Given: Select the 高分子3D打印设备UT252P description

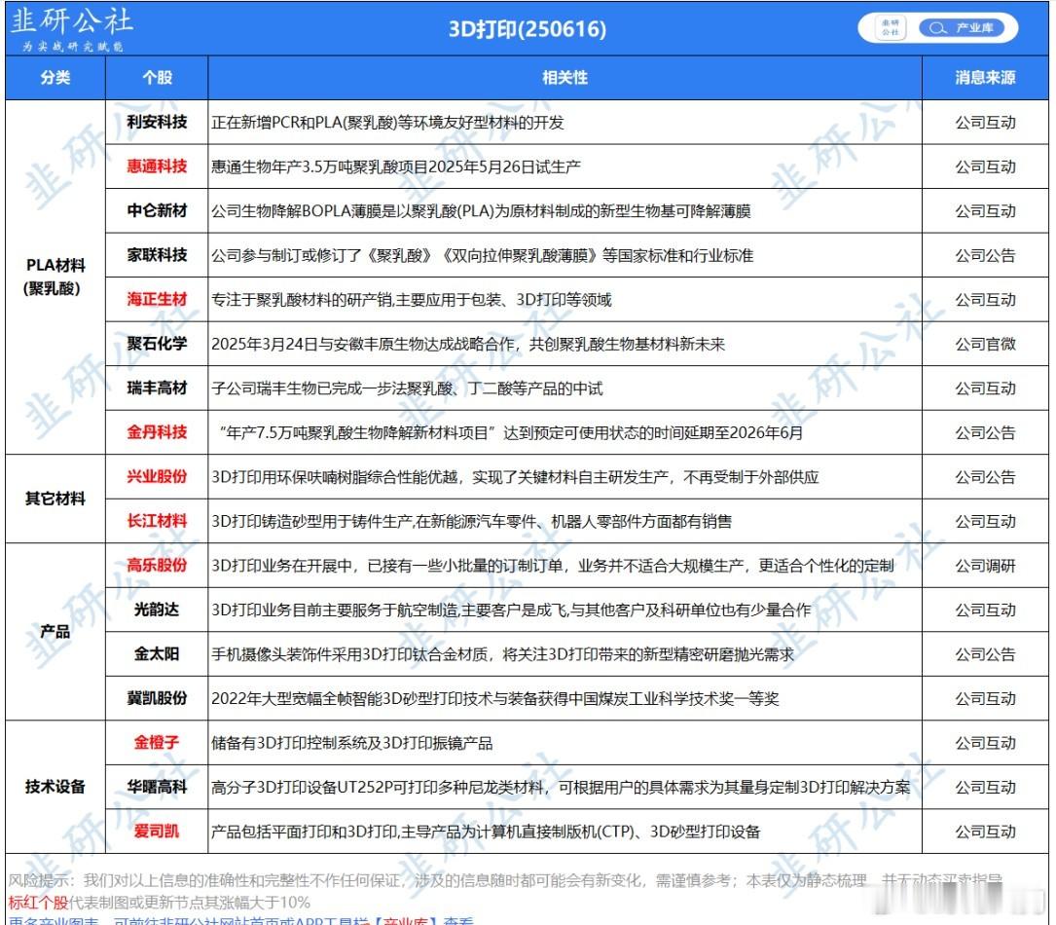Looking at the screenshot, I should 561,788.
